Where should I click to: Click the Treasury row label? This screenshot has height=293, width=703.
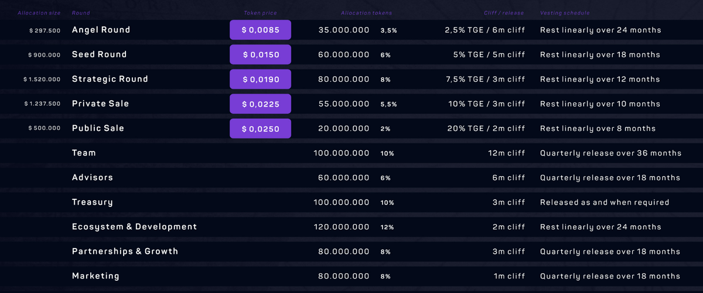click(x=93, y=202)
